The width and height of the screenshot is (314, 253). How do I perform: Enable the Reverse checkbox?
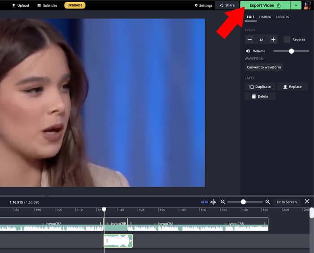(x=287, y=39)
